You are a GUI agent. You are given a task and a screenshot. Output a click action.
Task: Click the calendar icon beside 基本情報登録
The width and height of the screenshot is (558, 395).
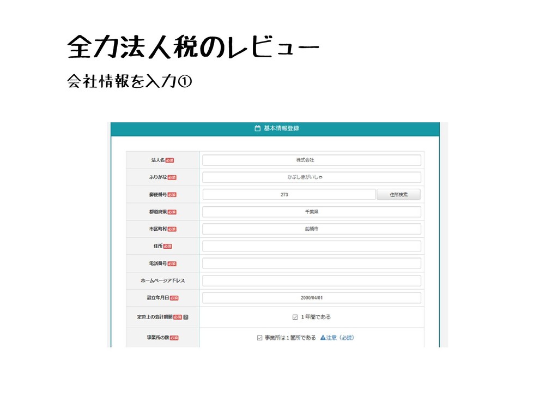click(x=258, y=128)
